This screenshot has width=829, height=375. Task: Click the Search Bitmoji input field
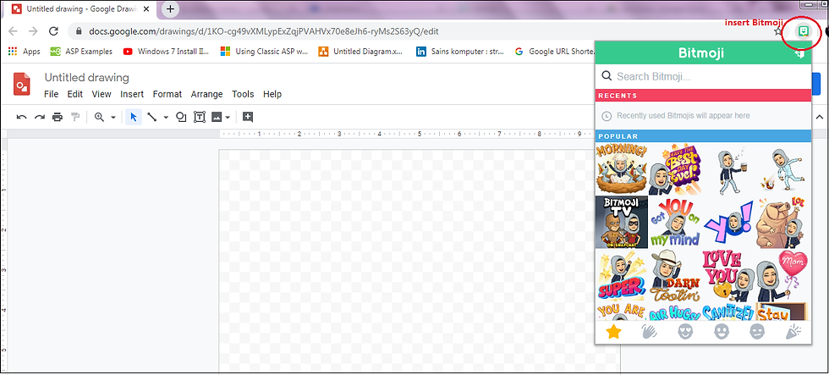(x=703, y=77)
